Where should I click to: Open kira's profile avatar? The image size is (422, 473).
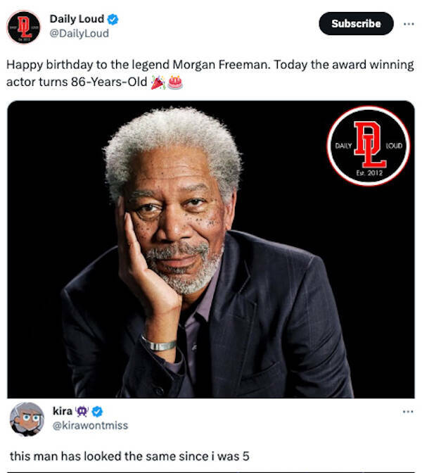[27, 419]
